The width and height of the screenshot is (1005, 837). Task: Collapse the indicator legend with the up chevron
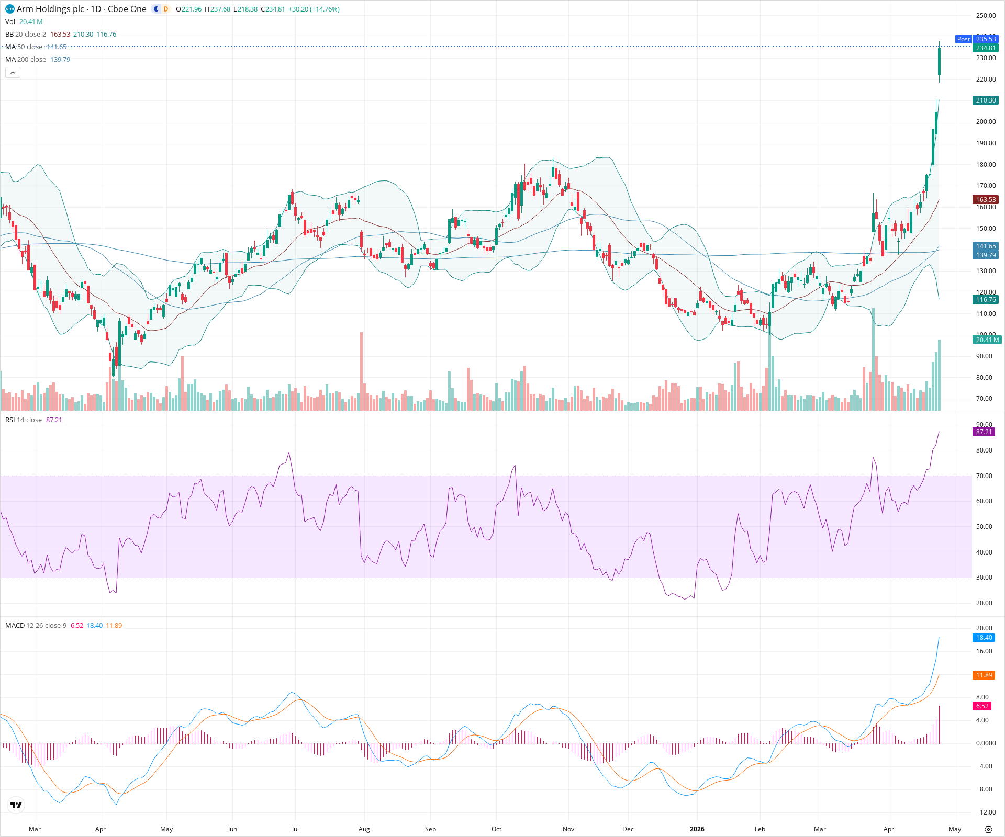pyautogui.click(x=13, y=72)
